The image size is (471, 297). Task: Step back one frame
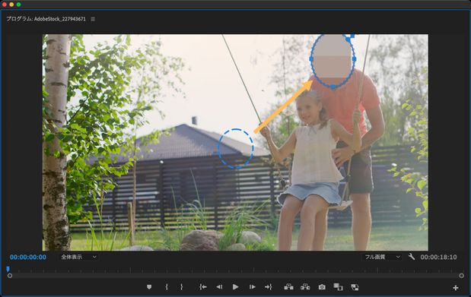(219, 287)
